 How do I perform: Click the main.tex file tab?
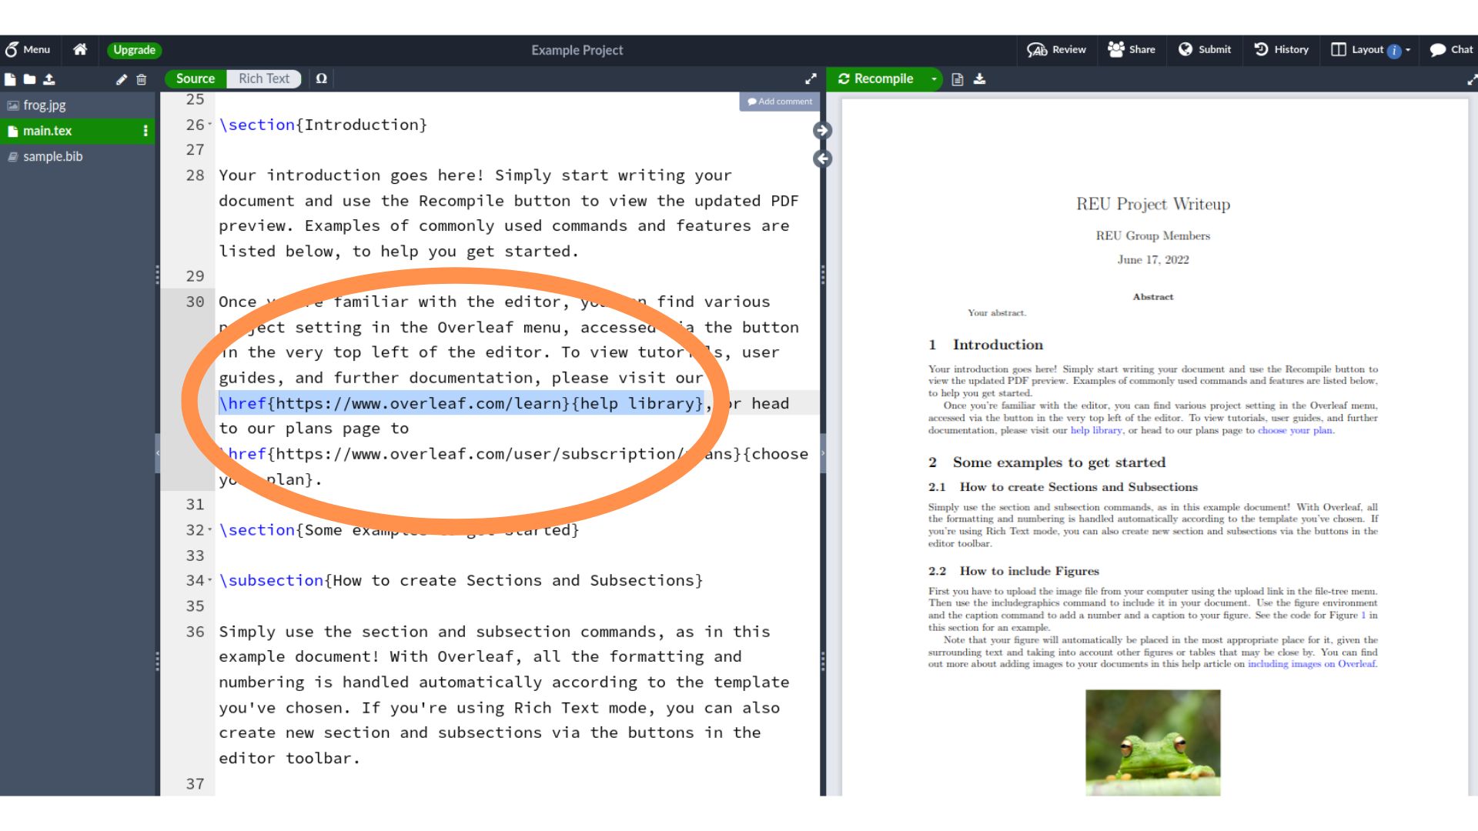(x=48, y=130)
